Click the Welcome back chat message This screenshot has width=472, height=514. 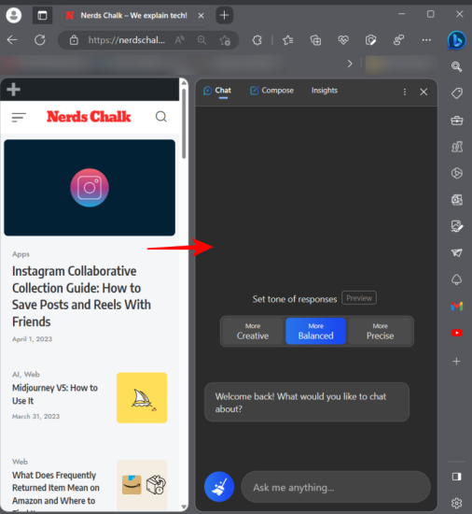(307, 402)
